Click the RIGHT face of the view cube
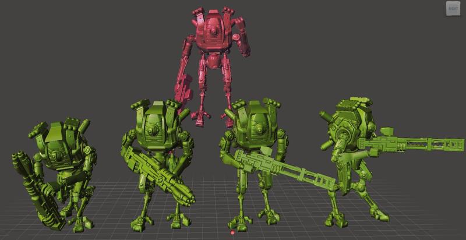Screen dimensions: 466x240 [x=453, y=9]
